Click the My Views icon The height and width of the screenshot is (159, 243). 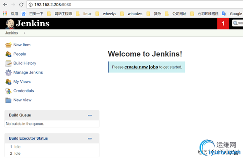(x=8, y=82)
